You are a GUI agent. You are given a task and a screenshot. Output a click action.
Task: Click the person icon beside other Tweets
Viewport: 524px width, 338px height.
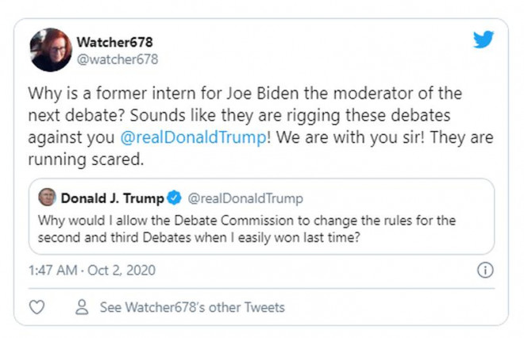[x=80, y=307]
